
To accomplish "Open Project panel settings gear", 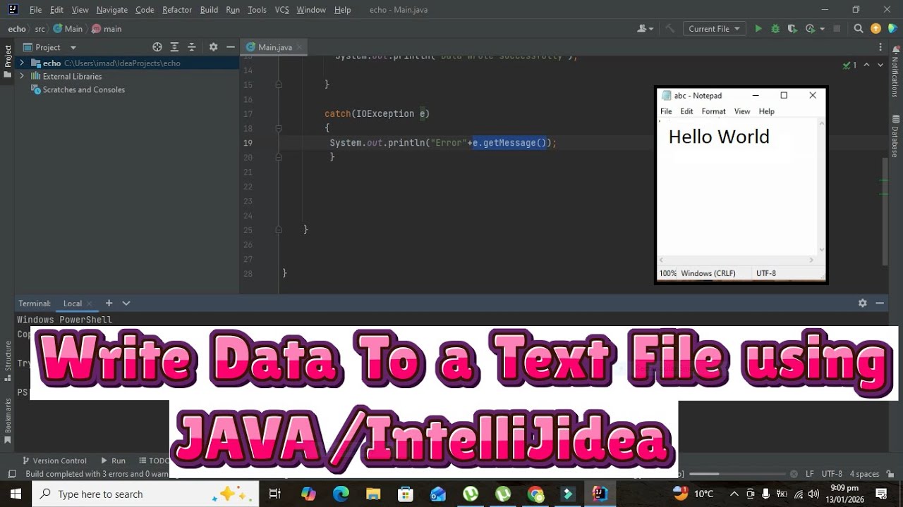I will [x=213, y=47].
